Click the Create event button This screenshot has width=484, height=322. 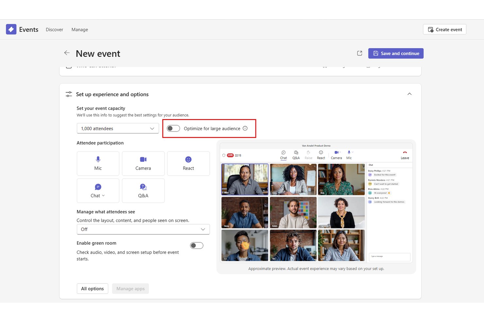444,29
